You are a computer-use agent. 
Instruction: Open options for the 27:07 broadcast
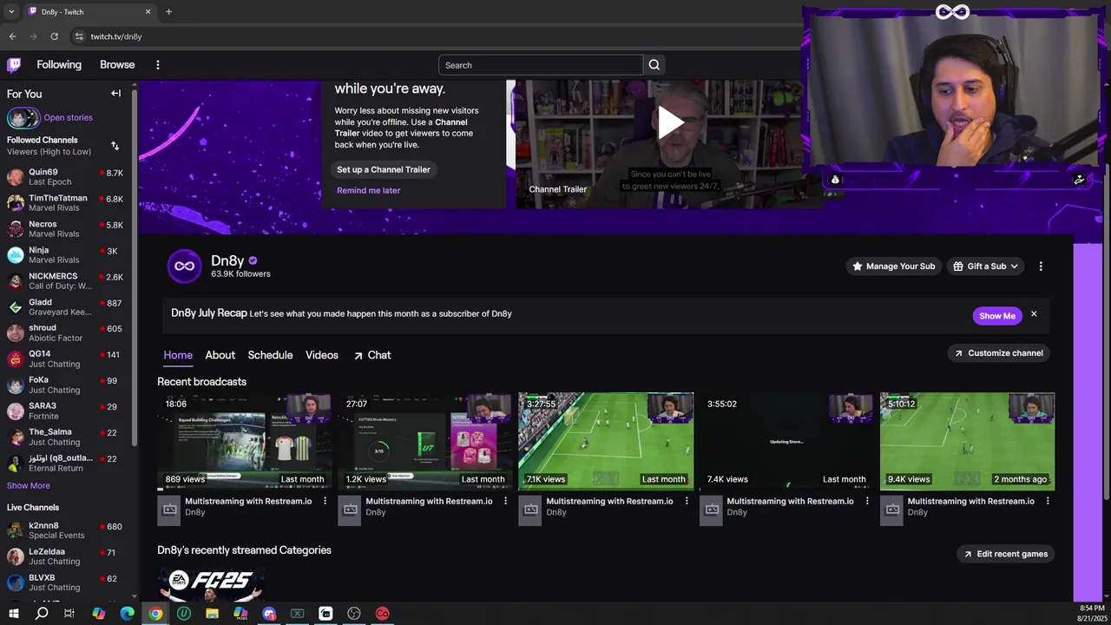(506, 501)
